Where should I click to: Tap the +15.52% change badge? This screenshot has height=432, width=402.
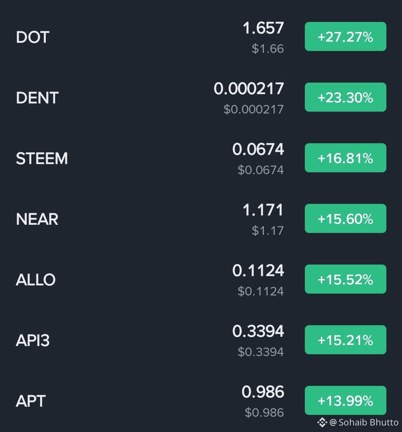point(345,279)
